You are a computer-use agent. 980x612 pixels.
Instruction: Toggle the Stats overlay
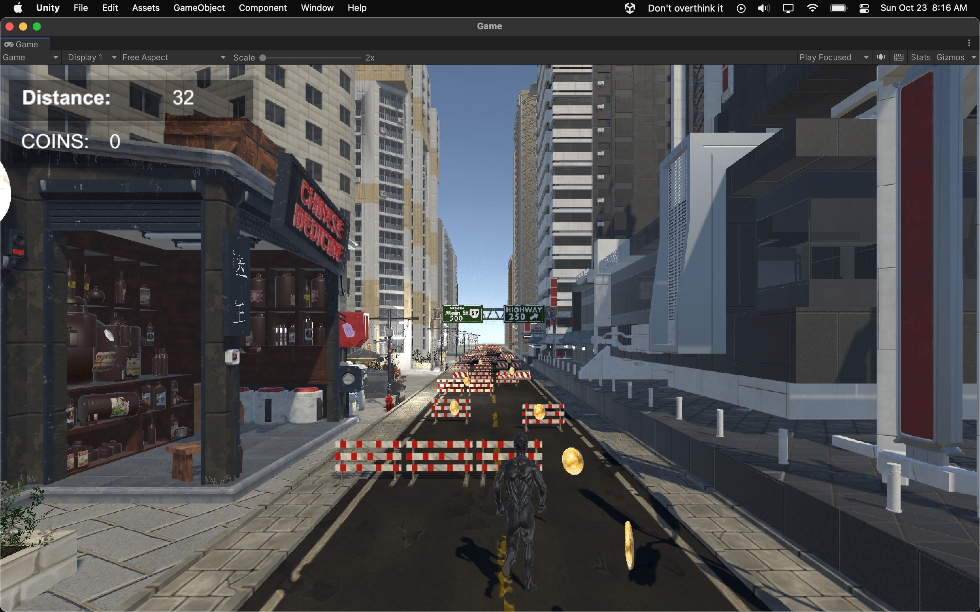pos(920,57)
